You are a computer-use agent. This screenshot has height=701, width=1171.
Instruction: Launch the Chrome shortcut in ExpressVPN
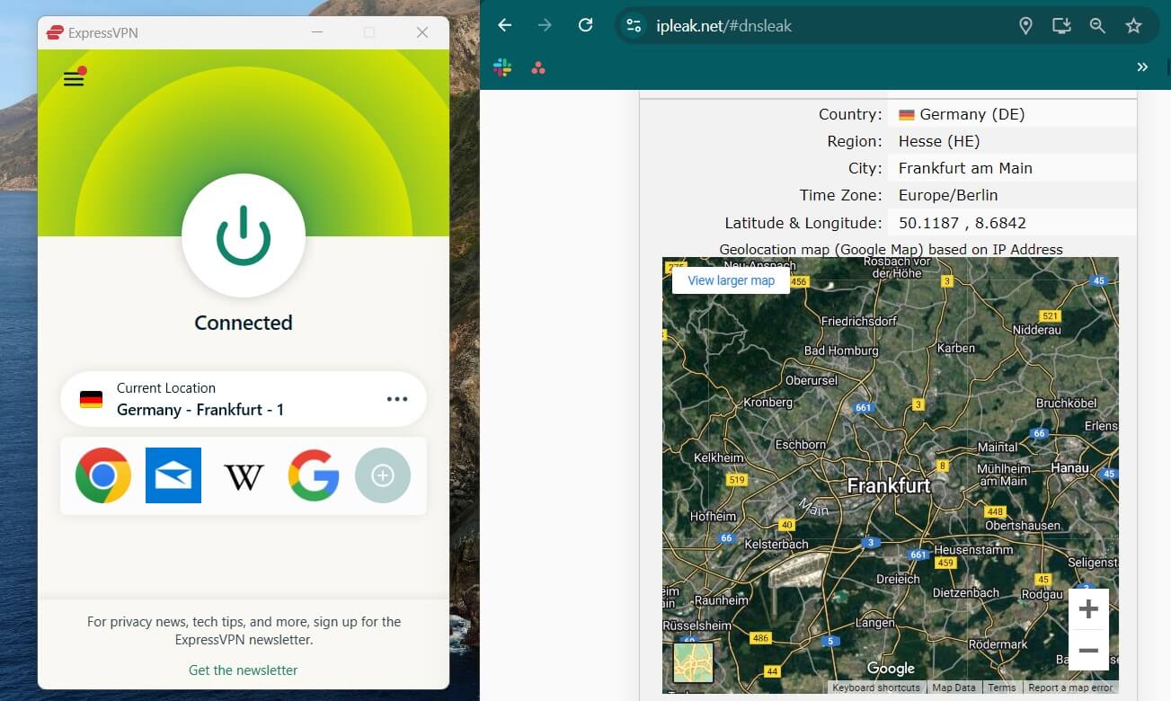tap(103, 475)
